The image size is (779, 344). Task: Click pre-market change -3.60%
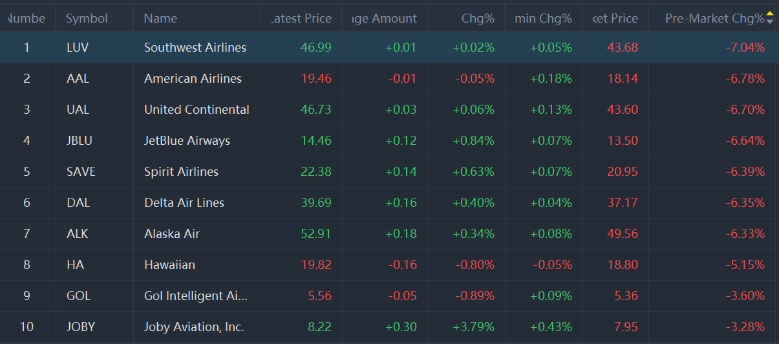point(744,296)
